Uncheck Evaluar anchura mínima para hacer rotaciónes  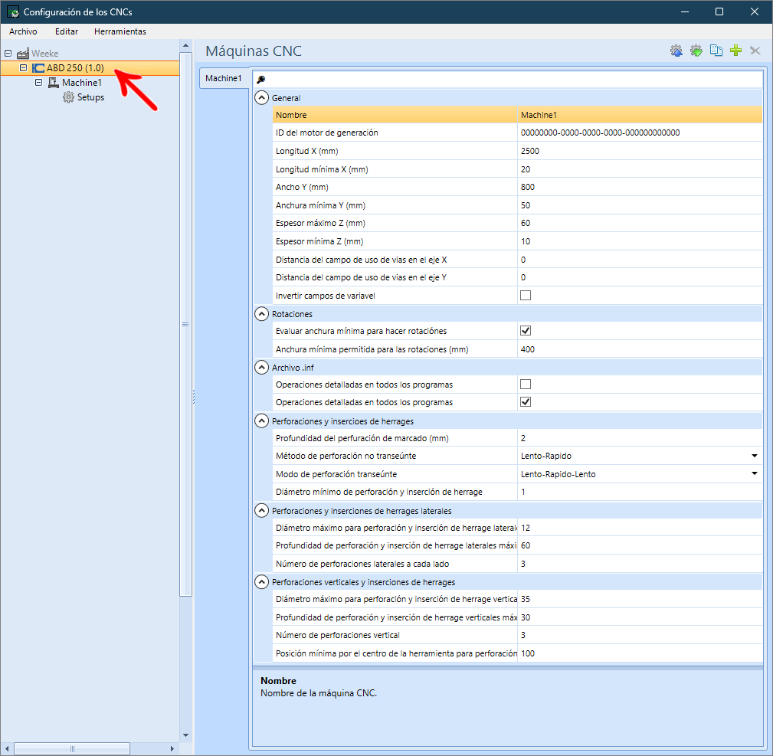pyautogui.click(x=526, y=331)
